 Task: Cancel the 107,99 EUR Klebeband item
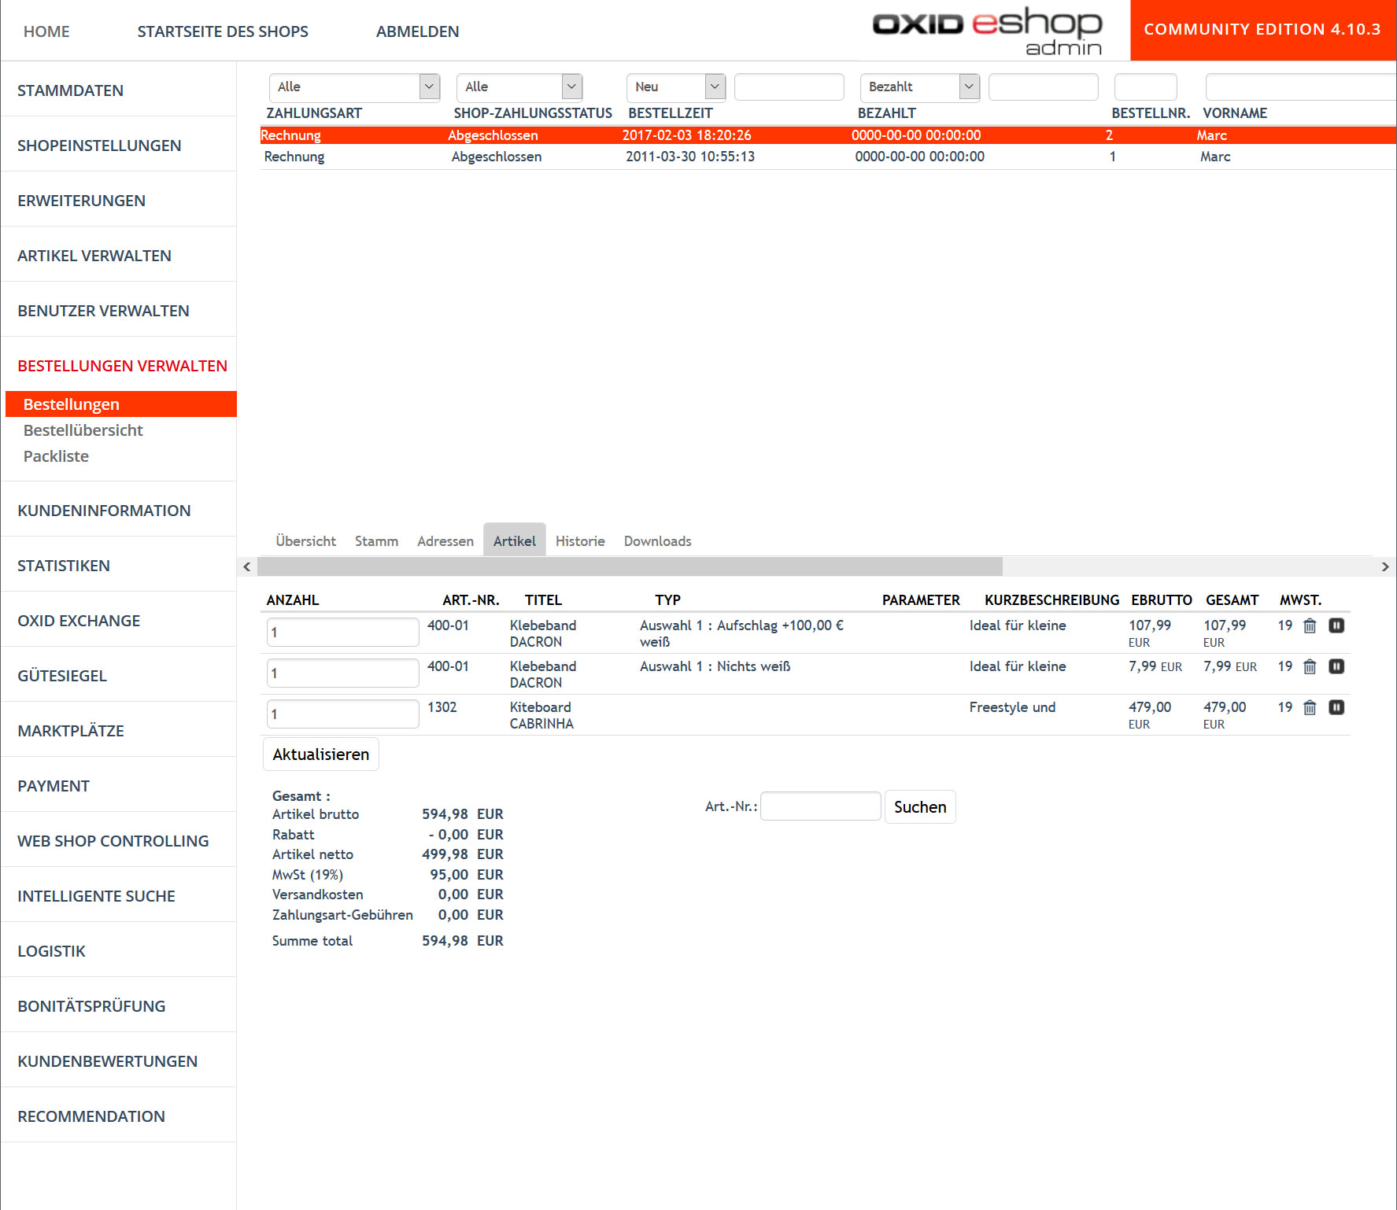[x=1336, y=626]
